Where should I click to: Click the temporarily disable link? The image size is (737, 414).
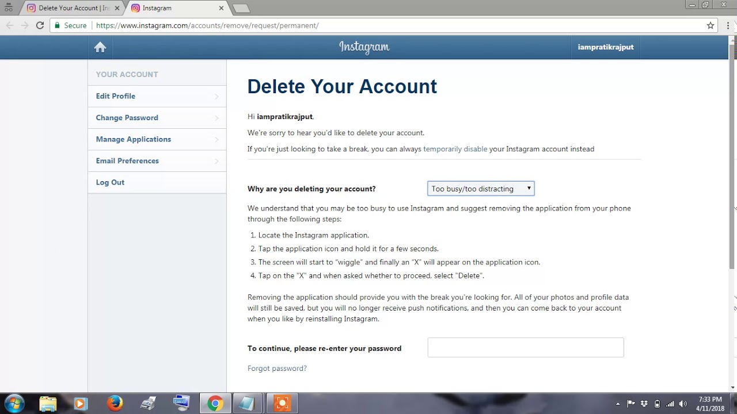click(x=455, y=149)
